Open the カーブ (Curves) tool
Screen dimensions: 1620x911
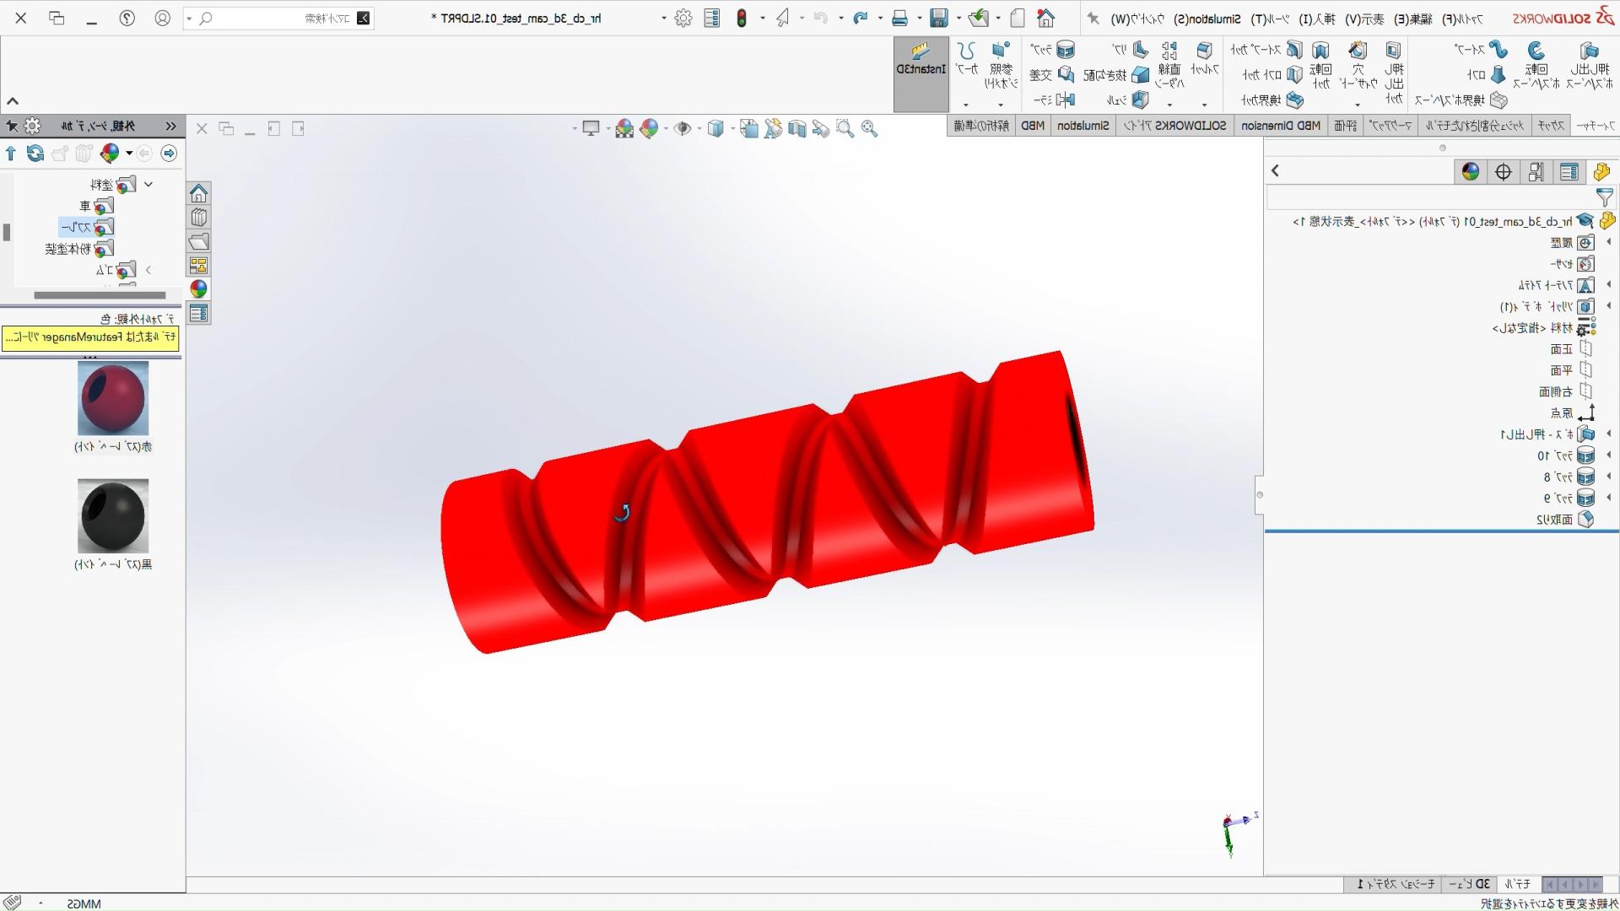click(x=967, y=59)
